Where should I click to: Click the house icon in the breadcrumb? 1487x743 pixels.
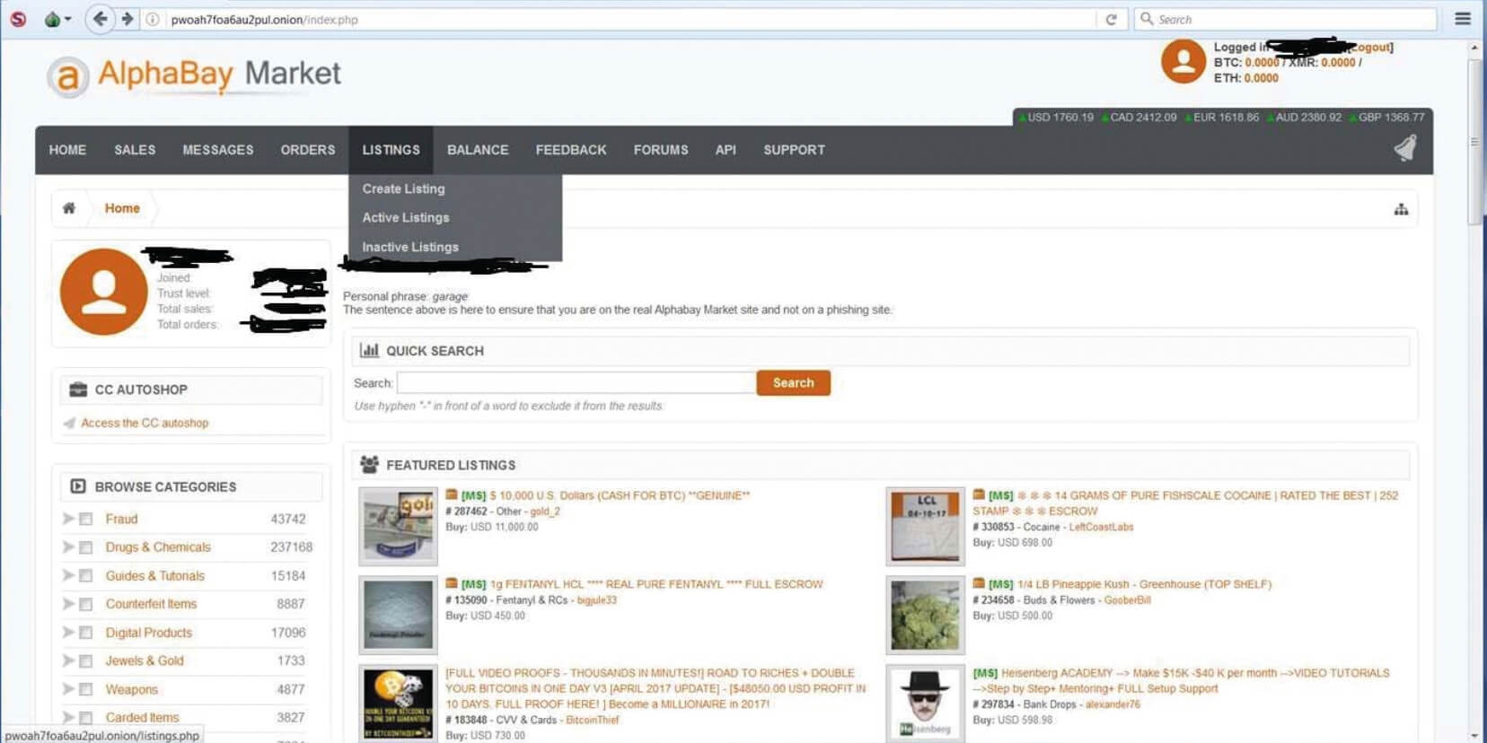tap(69, 208)
